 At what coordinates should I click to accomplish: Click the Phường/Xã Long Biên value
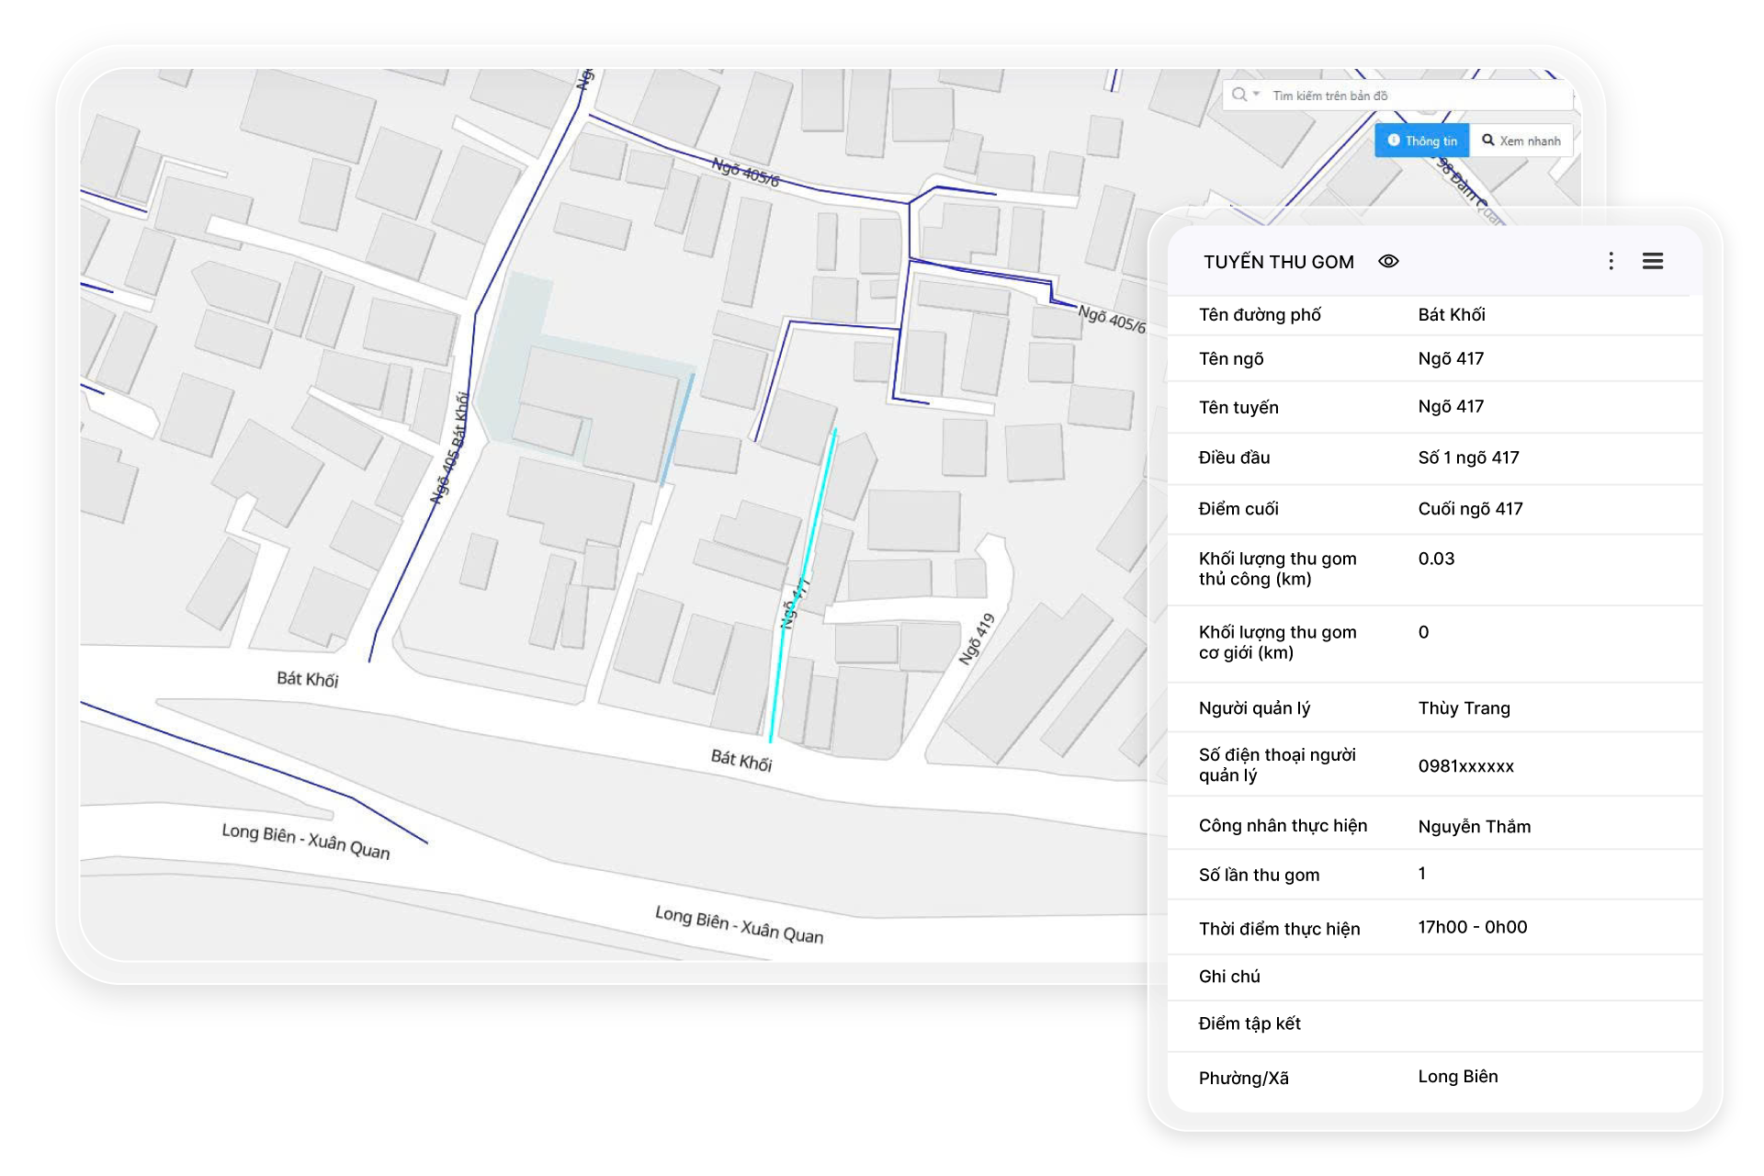tap(1457, 1077)
